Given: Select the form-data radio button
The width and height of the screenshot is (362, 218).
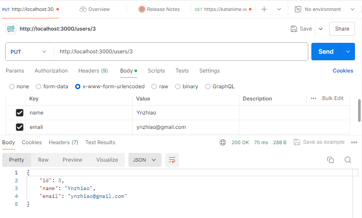Looking at the screenshot, I should point(38,87).
